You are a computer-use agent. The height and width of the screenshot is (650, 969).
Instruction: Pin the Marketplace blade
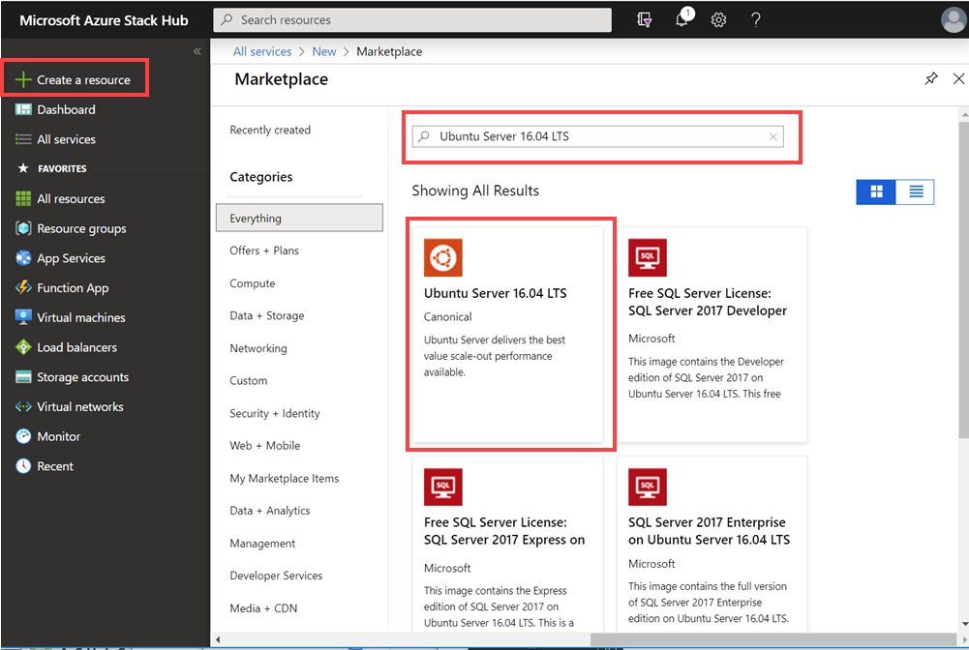(931, 78)
